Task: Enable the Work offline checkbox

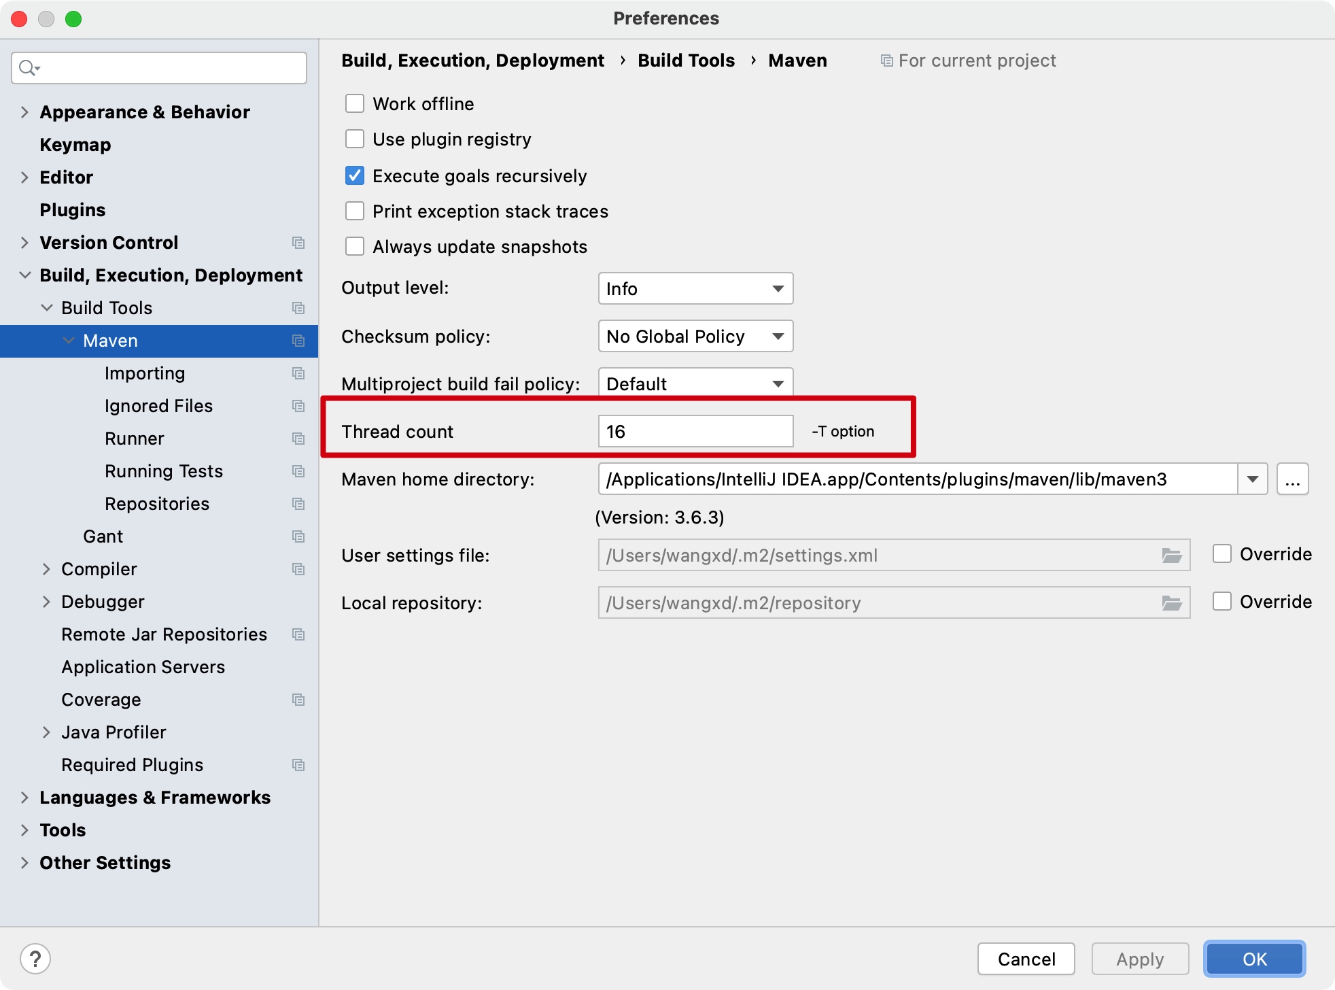Action: [355, 104]
